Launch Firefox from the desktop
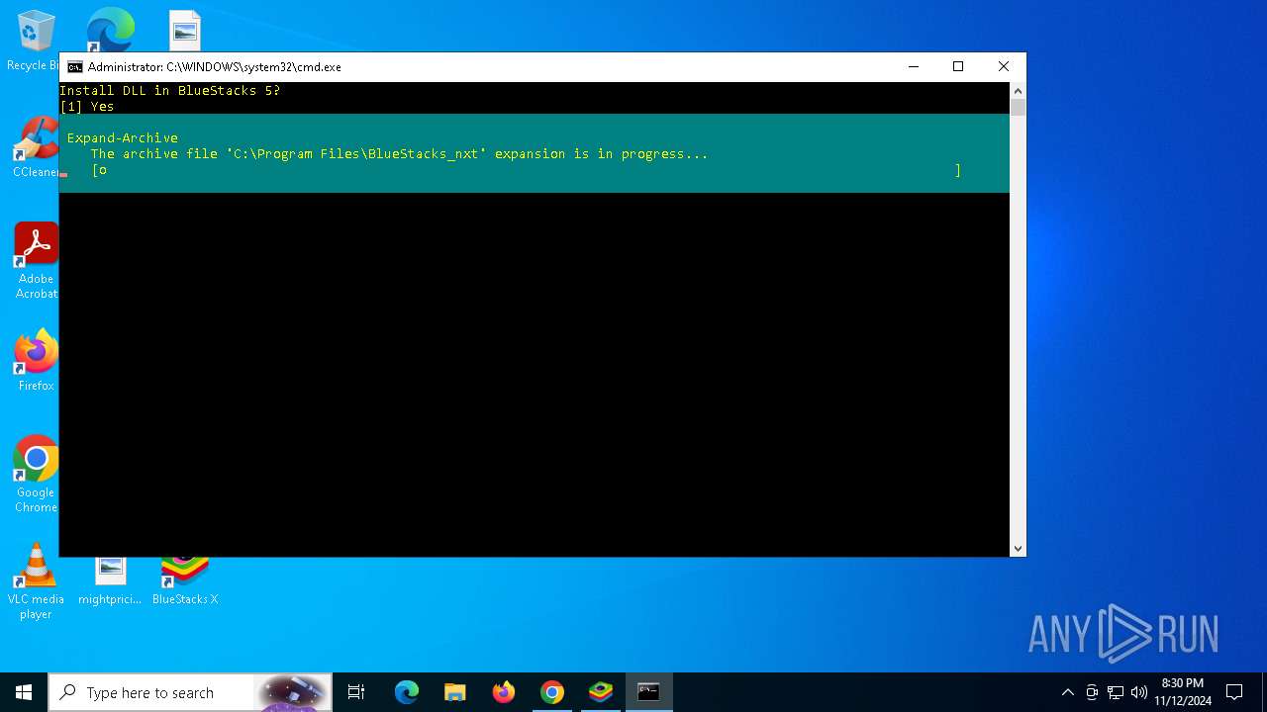The height and width of the screenshot is (712, 1267). [x=36, y=361]
